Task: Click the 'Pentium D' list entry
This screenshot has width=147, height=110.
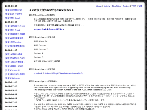Action: coord(38,57)
